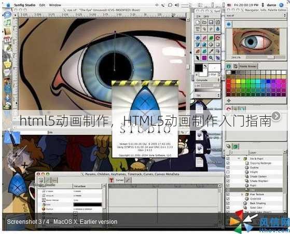Toggle the Back Shading layer checkbox
The width and height of the screenshot is (290, 234).
[x=228, y=203]
